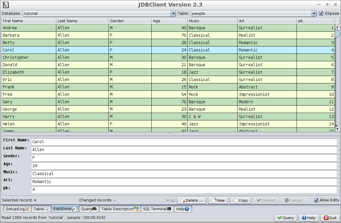Open the Database dropdown showing tutorial

(173, 13)
